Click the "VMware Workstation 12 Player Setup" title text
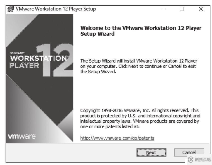The height and width of the screenshot is (165, 212). click(56, 9)
